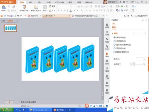Toggle bold formatting
149x112 pixels.
59,10
